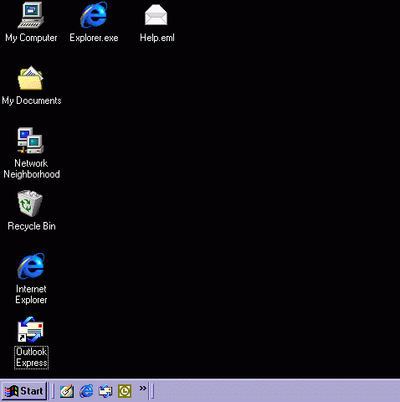The width and height of the screenshot is (400, 402).
Task: Launch Internet Explorer from Quick Launch
Action: tap(86, 391)
